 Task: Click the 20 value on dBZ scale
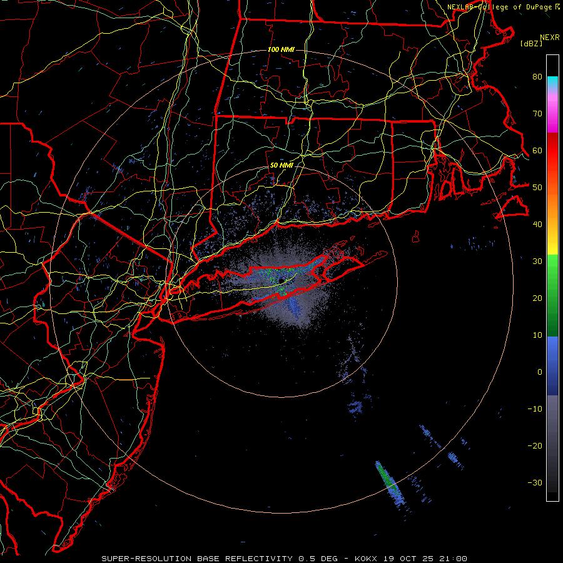[537, 298]
